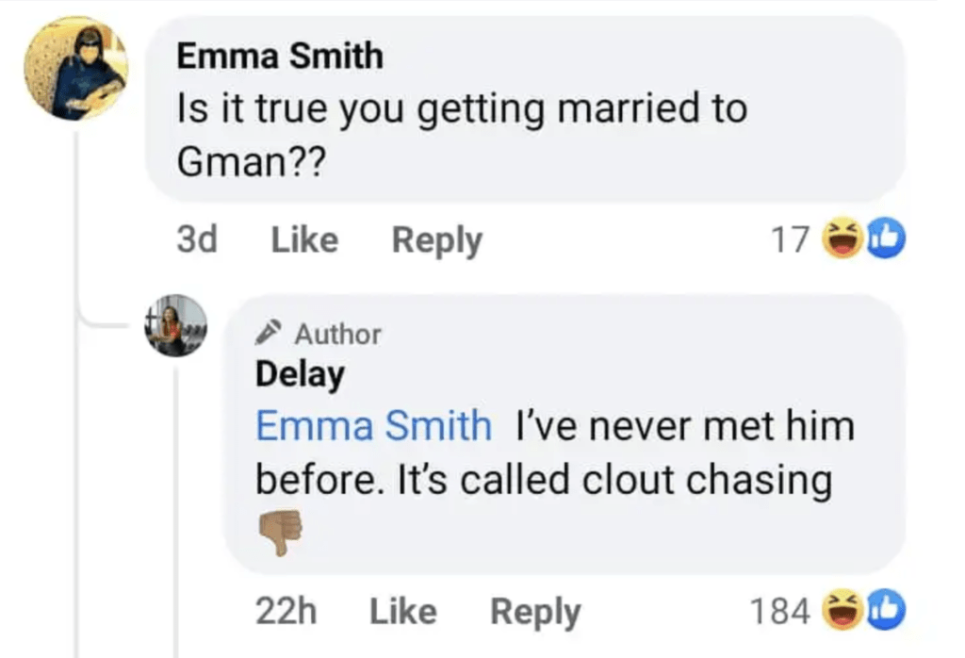Click the laughing reaction on Emma's comment
Image resolution: width=965 pixels, height=658 pixels.
pyautogui.click(x=842, y=239)
